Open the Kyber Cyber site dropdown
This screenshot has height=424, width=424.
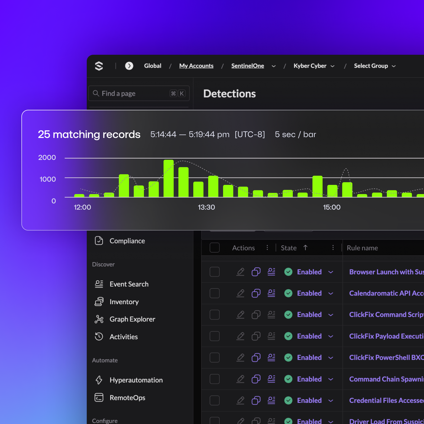pos(314,66)
